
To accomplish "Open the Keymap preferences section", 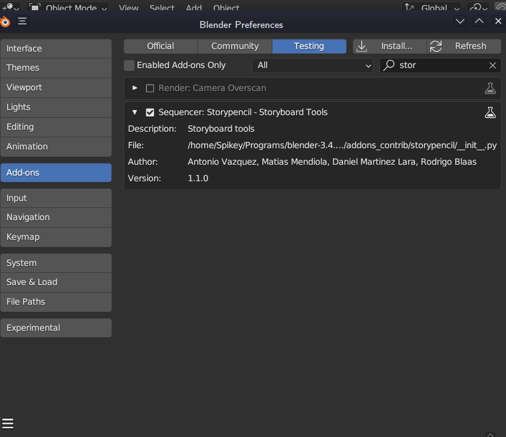I will click(56, 237).
